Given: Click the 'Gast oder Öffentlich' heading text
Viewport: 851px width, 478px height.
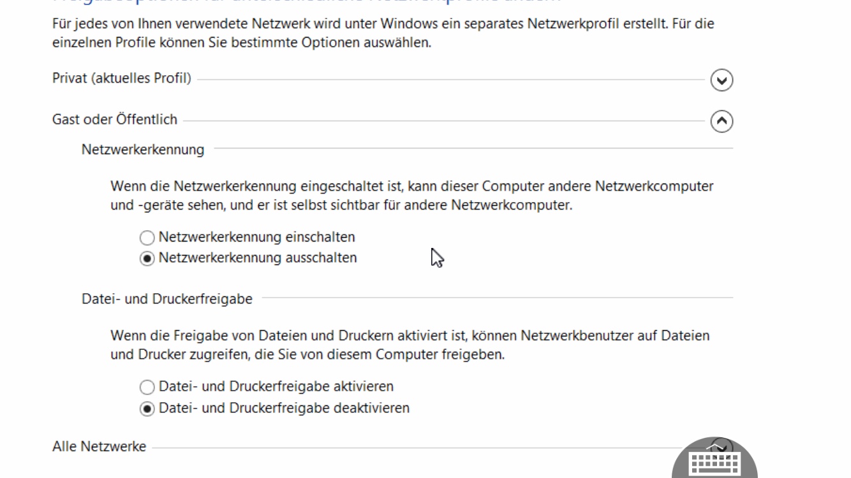Looking at the screenshot, I should [115, 120].
